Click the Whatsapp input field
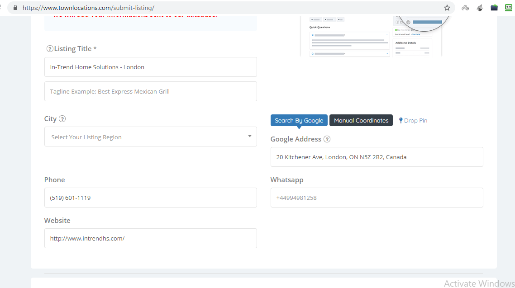This screenshot has width=515, height=288. pyautogui.click(x=377, y=198)
